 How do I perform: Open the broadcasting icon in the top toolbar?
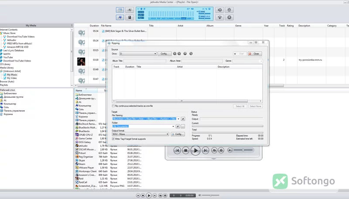pyautogui.click(x=220, y=17)
